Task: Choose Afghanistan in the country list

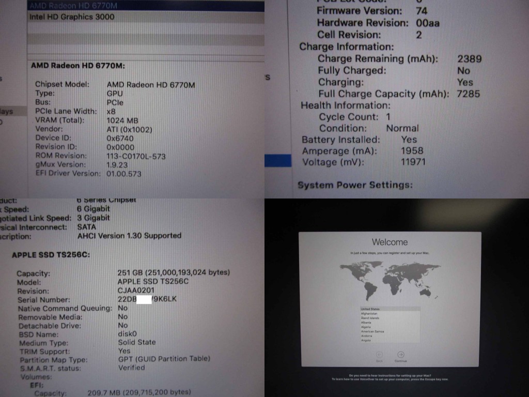Action: point(390,314)
